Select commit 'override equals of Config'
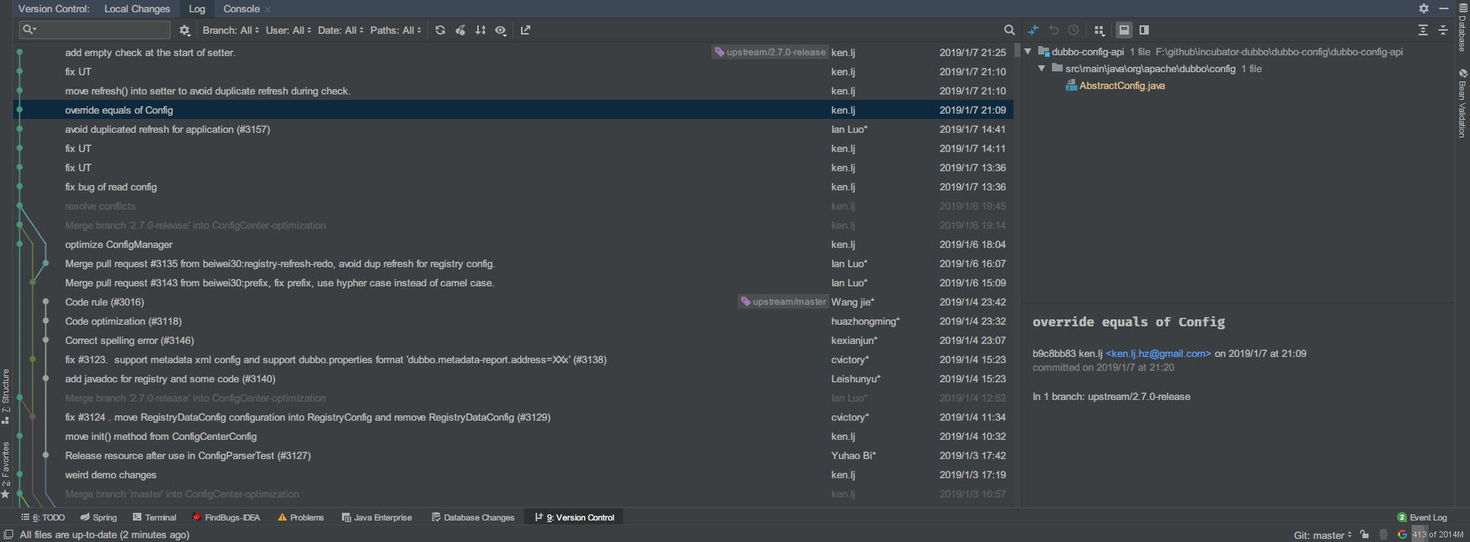Image resolution: width=1470 pixels, height=542 pixels. [513, 110]
